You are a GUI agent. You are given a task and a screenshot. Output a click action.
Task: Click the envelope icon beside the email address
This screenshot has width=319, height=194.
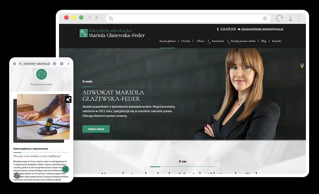239,29
